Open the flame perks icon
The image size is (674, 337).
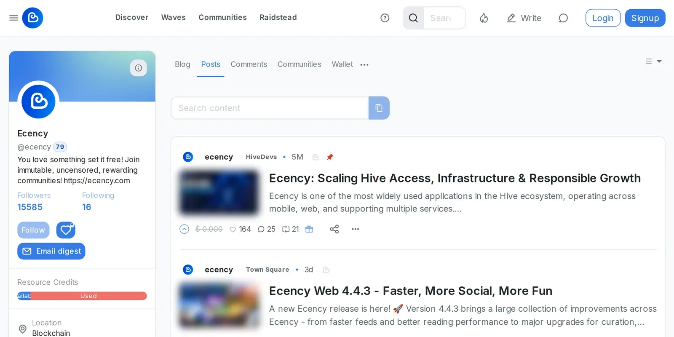[x=484, y=18]
